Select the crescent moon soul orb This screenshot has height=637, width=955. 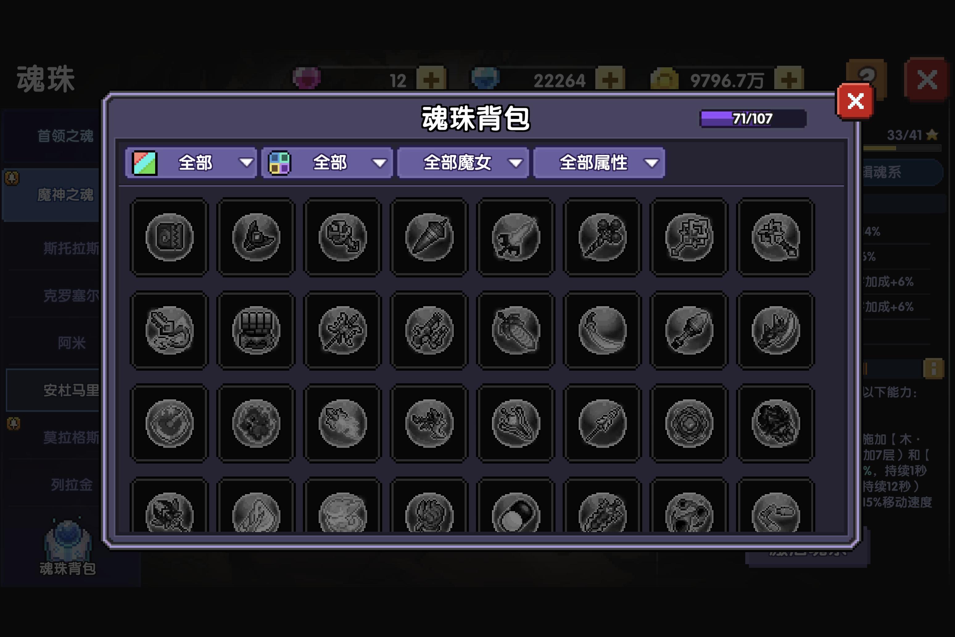(602, 330)
